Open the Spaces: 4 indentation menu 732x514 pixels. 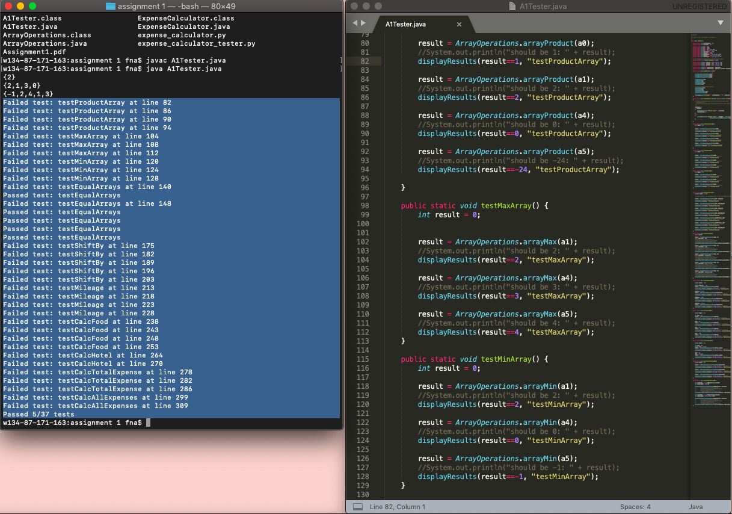pos(635,507)
